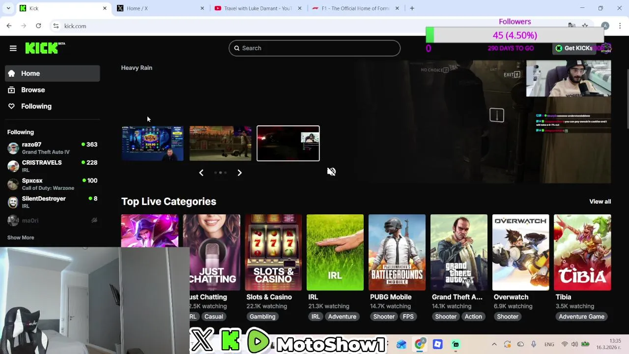
Task: Open the Browse page in sidebar
Action: tap(53, 90)
